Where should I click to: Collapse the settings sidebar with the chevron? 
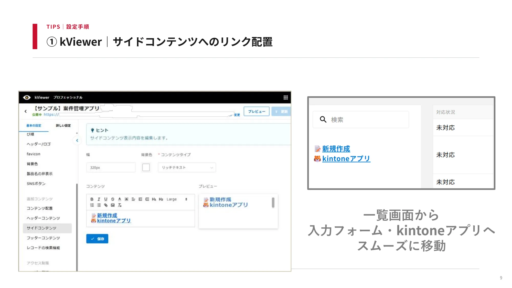click(x=77, y=140)
